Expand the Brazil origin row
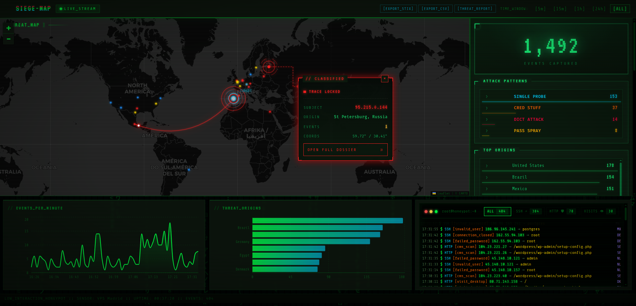 [549, 177]
